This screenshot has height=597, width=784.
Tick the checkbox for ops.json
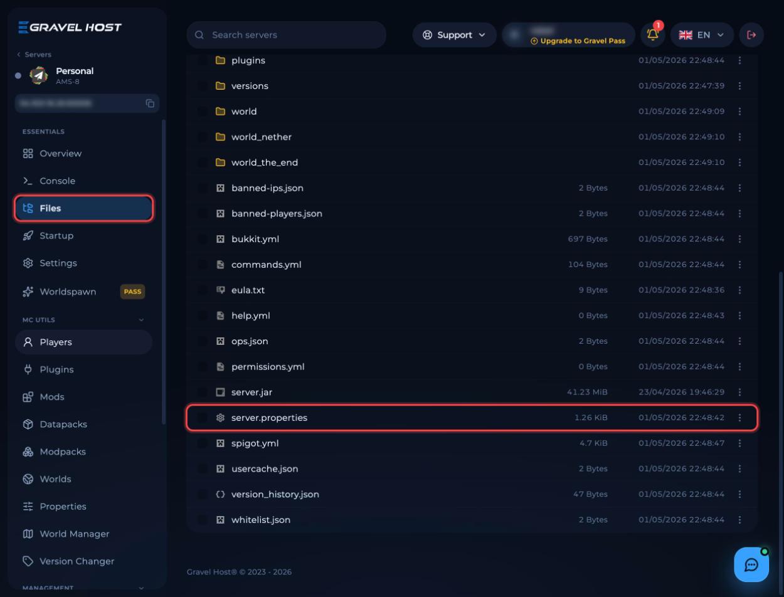pos(202,341)
